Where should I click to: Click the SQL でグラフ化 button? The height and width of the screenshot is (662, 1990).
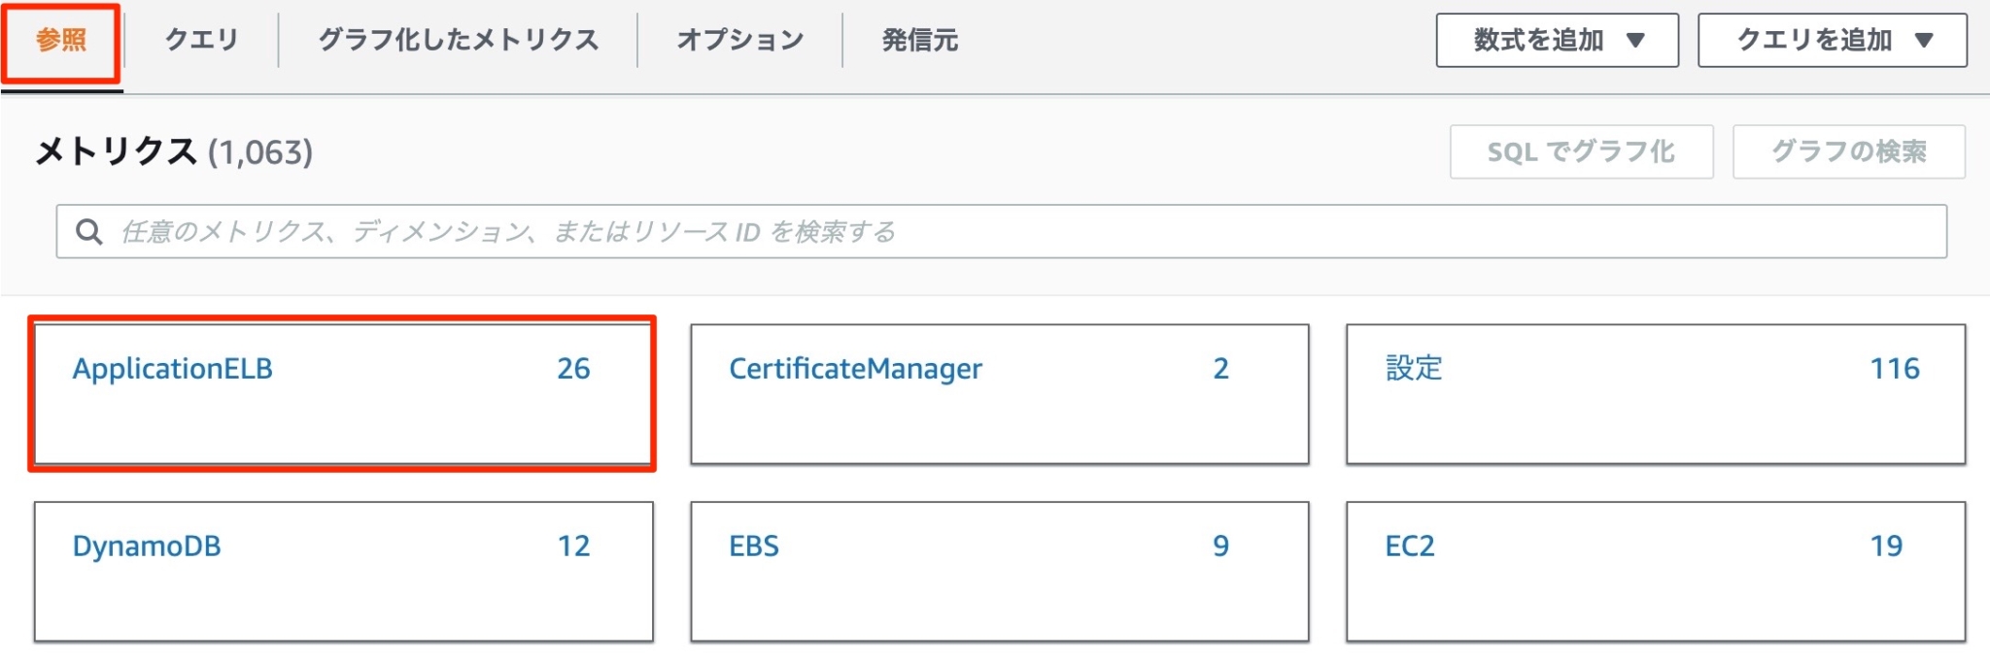pos(1579,151)
